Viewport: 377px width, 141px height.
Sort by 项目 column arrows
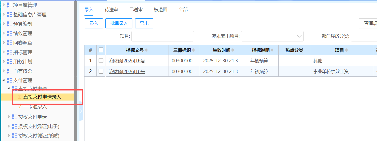point(346,50)
